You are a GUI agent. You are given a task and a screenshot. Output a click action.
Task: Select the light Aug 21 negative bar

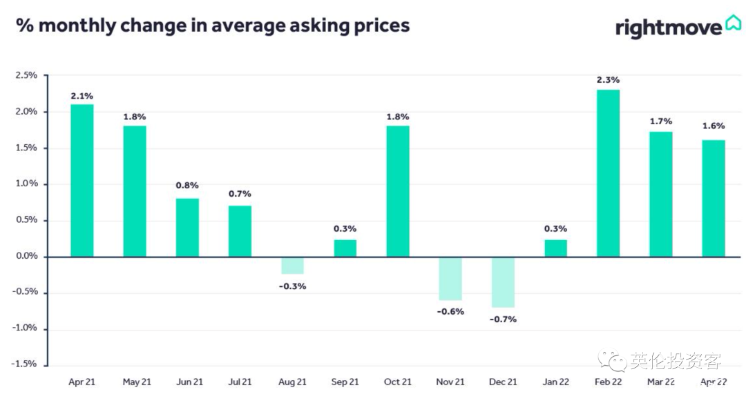[292, 266]
